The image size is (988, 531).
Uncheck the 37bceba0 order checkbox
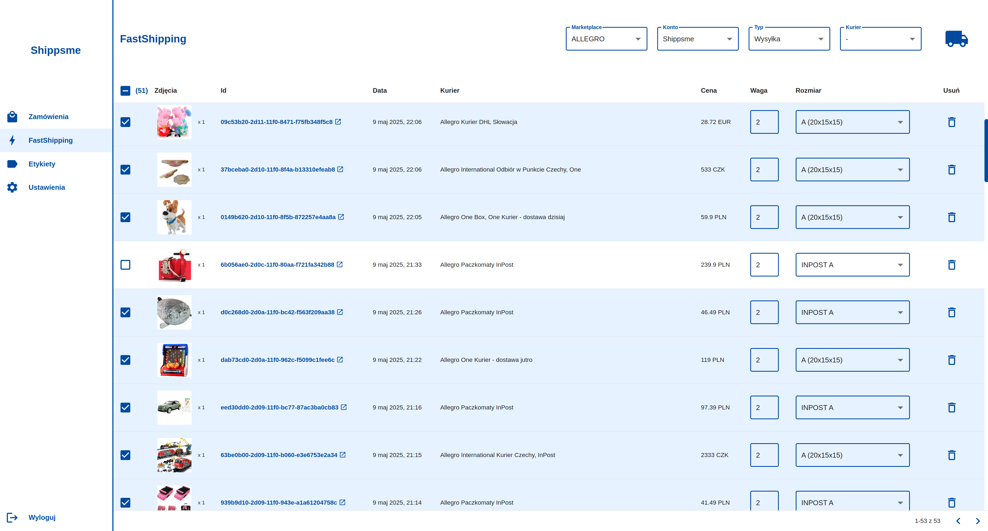coord(125,169)
